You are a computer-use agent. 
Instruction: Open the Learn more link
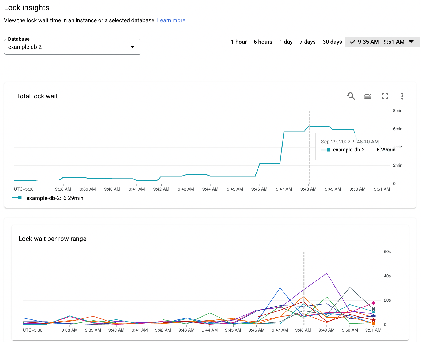tap(171, 20)
